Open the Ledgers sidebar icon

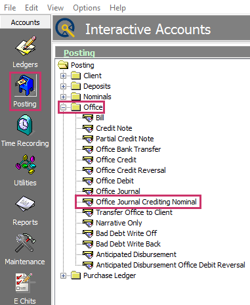pos(25,46)
